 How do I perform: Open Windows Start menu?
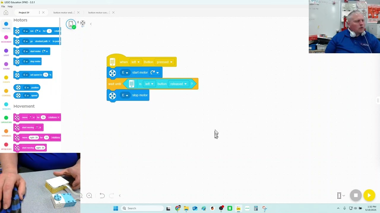pyautogui.click(x=115, y=208)
